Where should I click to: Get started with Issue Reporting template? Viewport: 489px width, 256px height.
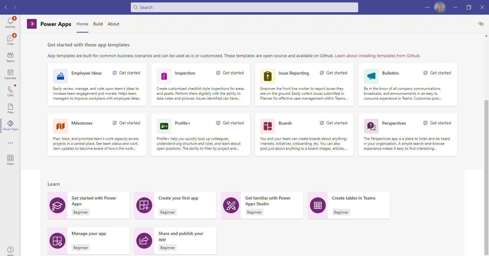point(334,73)
